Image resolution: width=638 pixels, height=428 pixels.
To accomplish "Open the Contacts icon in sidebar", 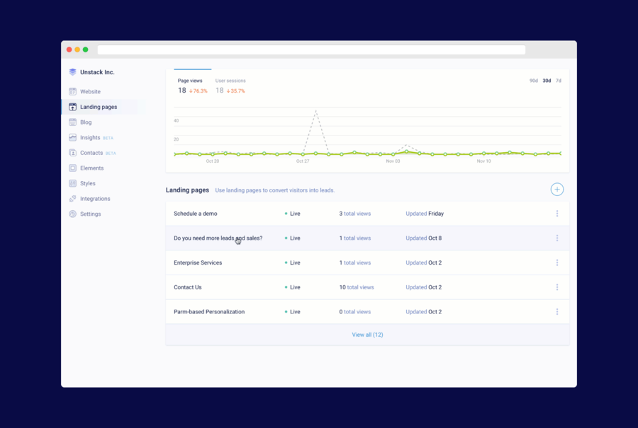I will tap(72, 153).
